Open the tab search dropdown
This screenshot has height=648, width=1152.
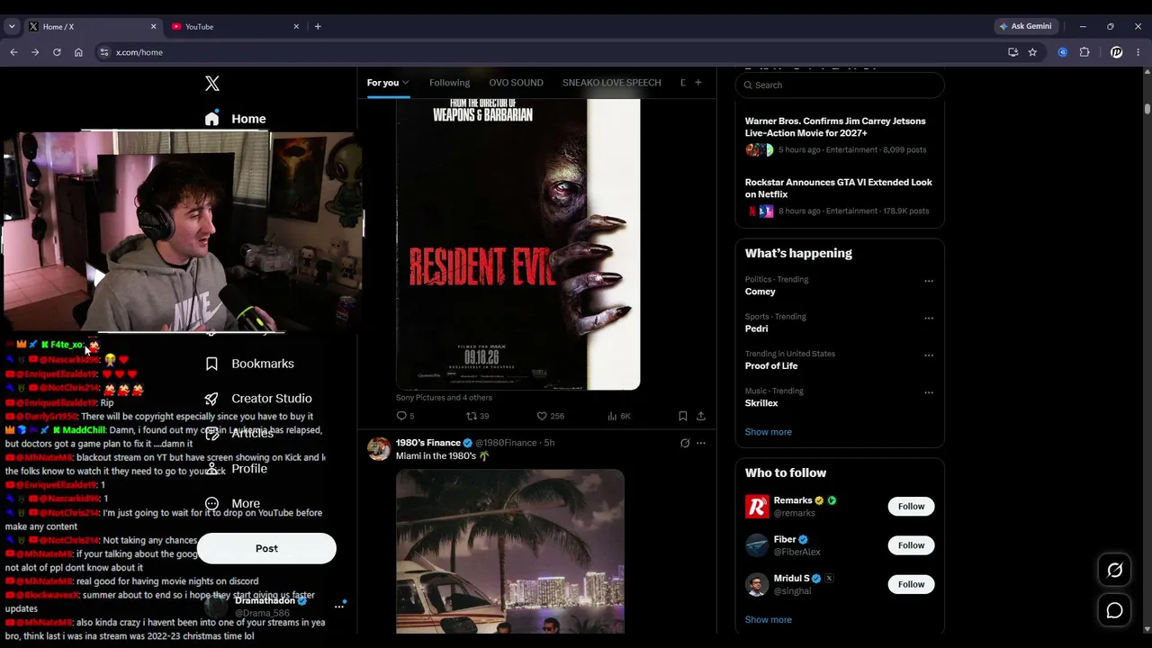(12, 26)
